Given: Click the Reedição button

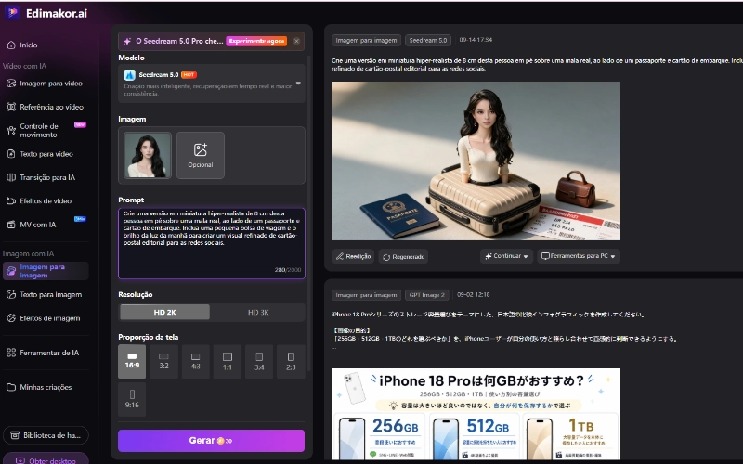Looking at the screenshot, I should tap(353, 257).
